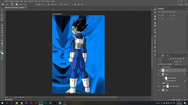This screenshot has height=105, width=188.
Task: Toggle pressure for opacity icon
Action: tap(48, 4)
